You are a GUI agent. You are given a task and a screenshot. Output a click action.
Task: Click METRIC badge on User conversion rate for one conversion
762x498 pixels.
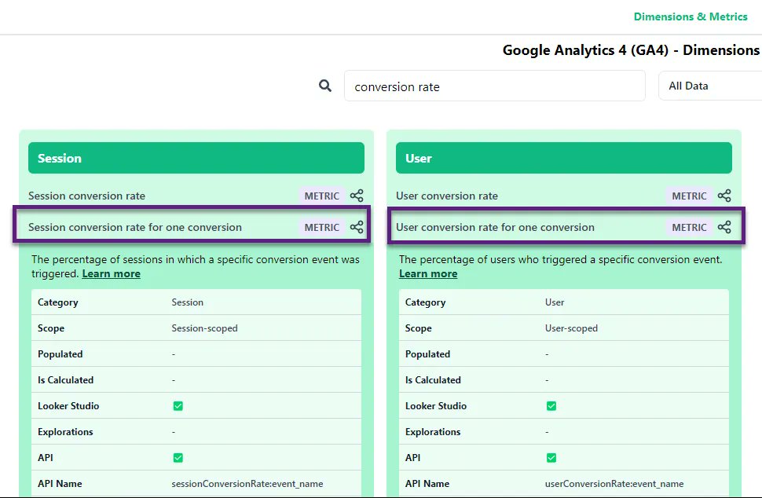click(689, 227)
